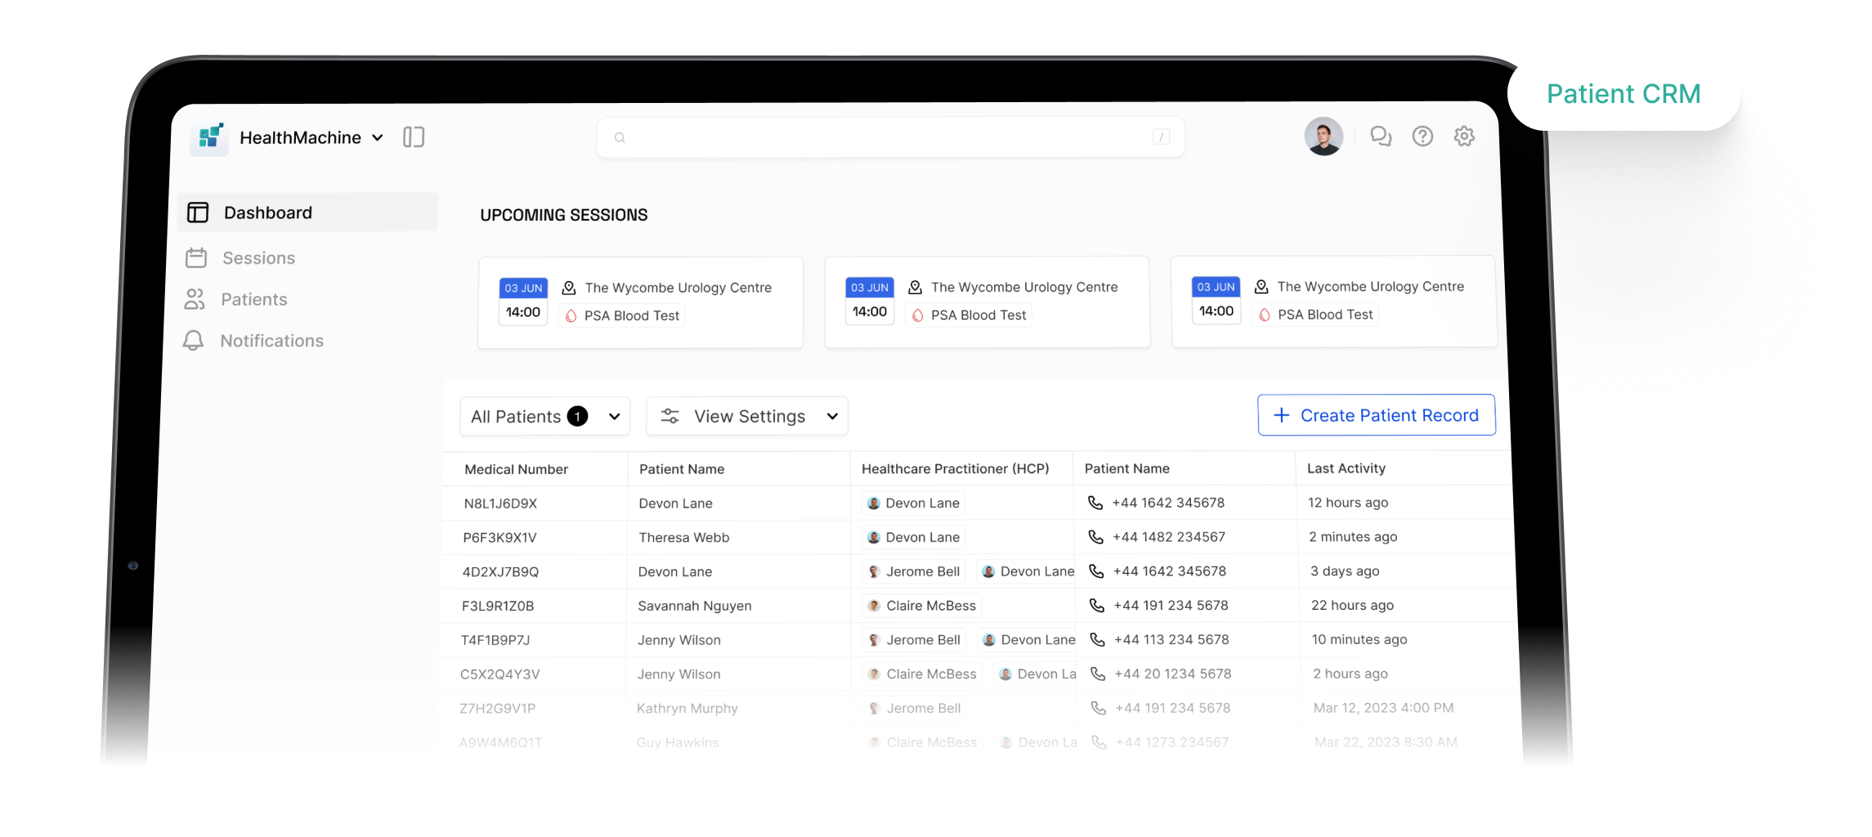Click Create Patient Record button
1872x837 pixels.
[x=1377, y=415]
